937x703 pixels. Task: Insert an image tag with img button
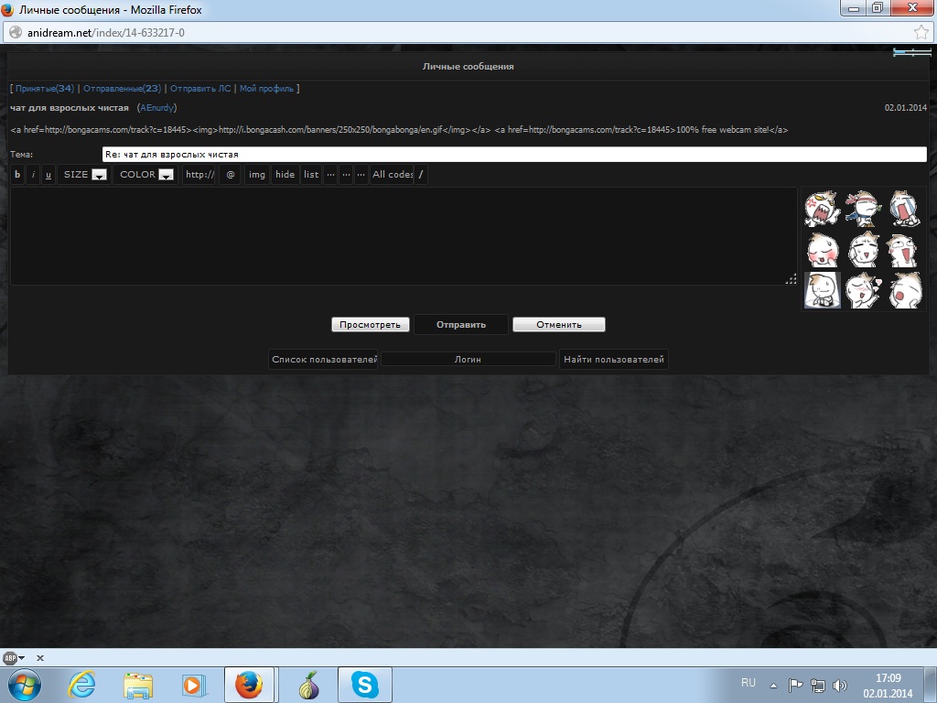(x=257, y=175)
